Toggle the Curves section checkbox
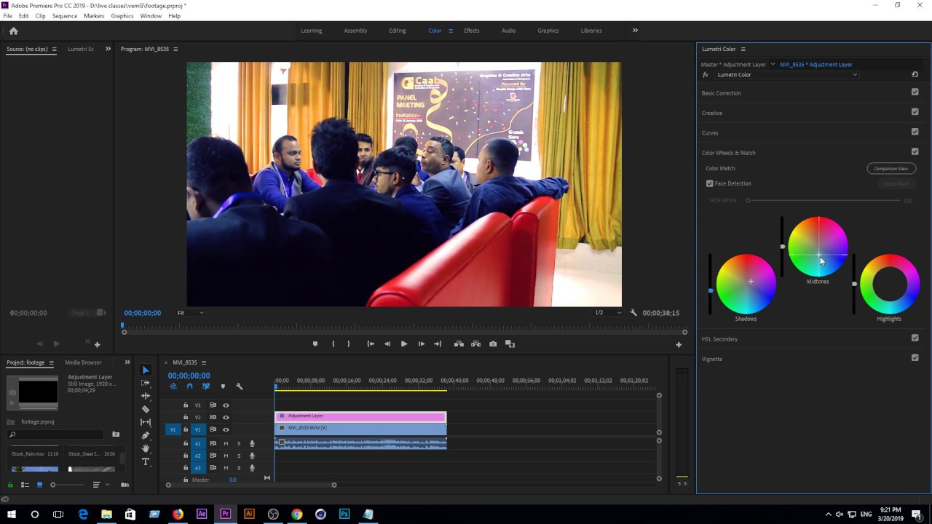This screenshot has width=932, height=524. tap(915, 132)
